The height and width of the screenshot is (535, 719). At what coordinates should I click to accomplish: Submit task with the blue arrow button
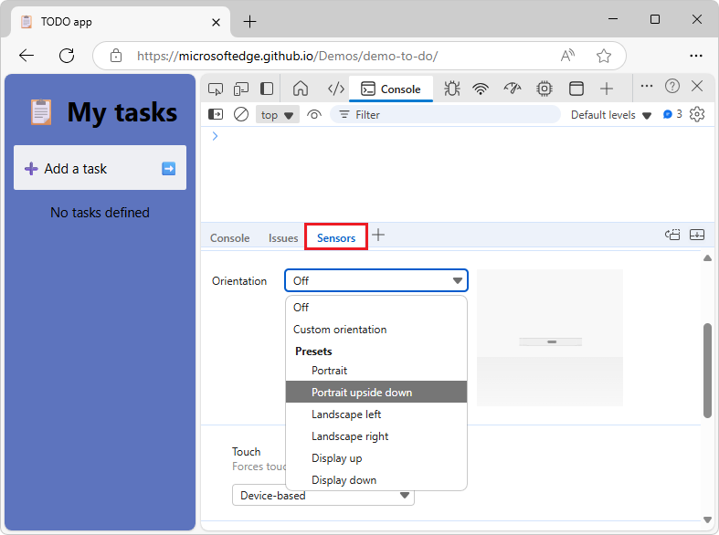pos(169,169)
